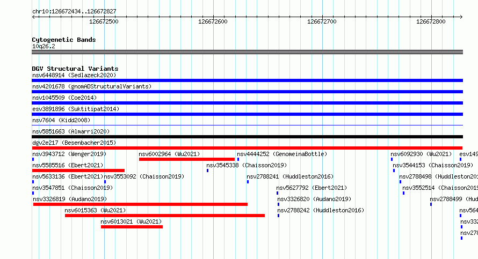Open the esv3891896 (Suktitipat2014) variant label

76,109
